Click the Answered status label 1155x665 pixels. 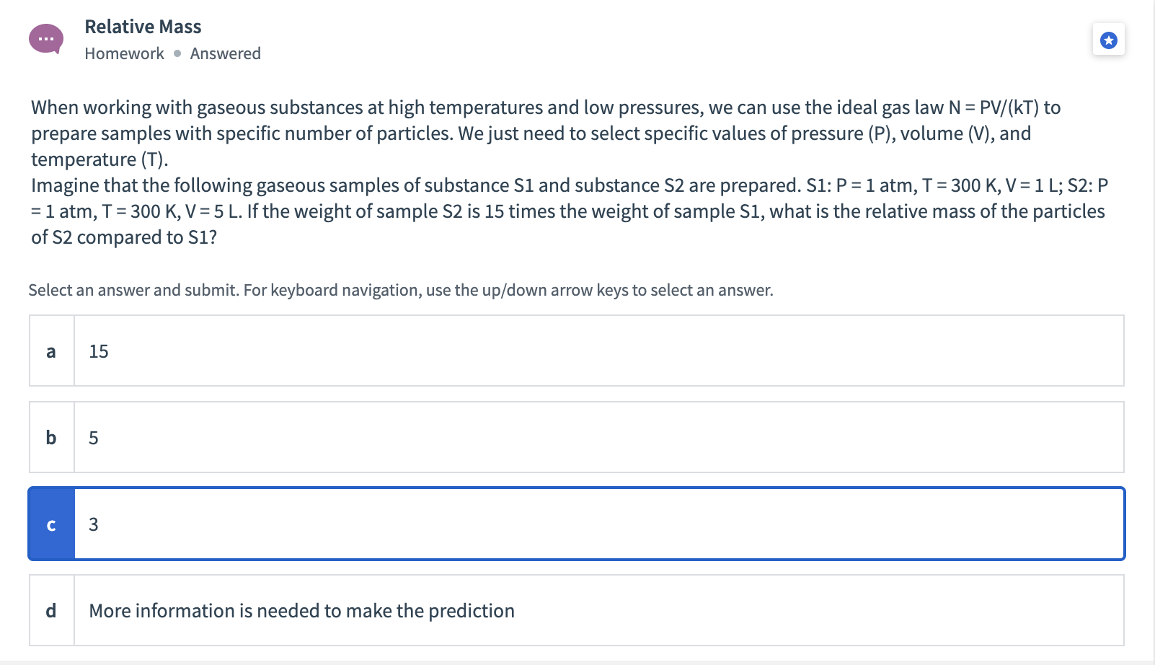225,53
